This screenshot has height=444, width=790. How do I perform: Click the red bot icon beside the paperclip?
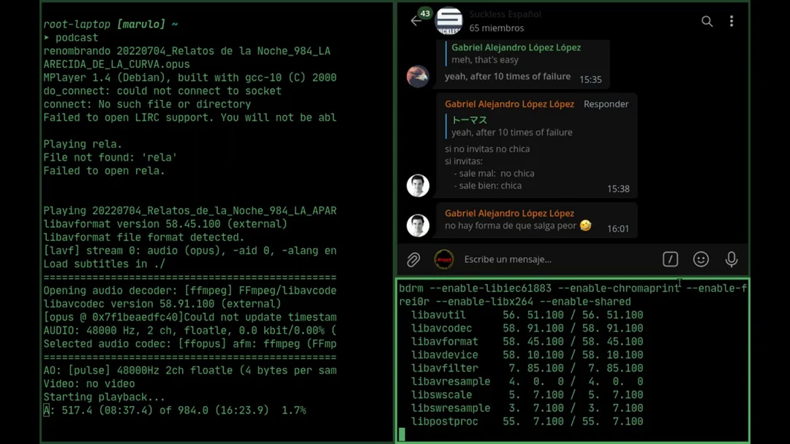click(444, 259)
